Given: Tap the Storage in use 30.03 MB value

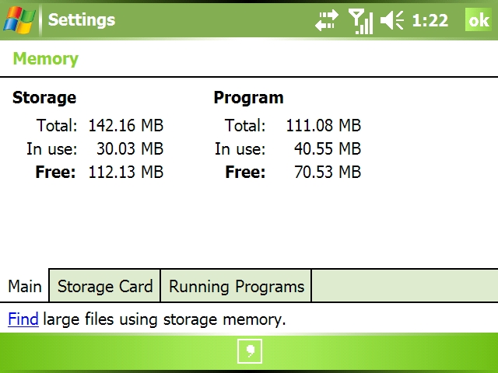Looking at the screenshot, I should (x=130, y=148).
